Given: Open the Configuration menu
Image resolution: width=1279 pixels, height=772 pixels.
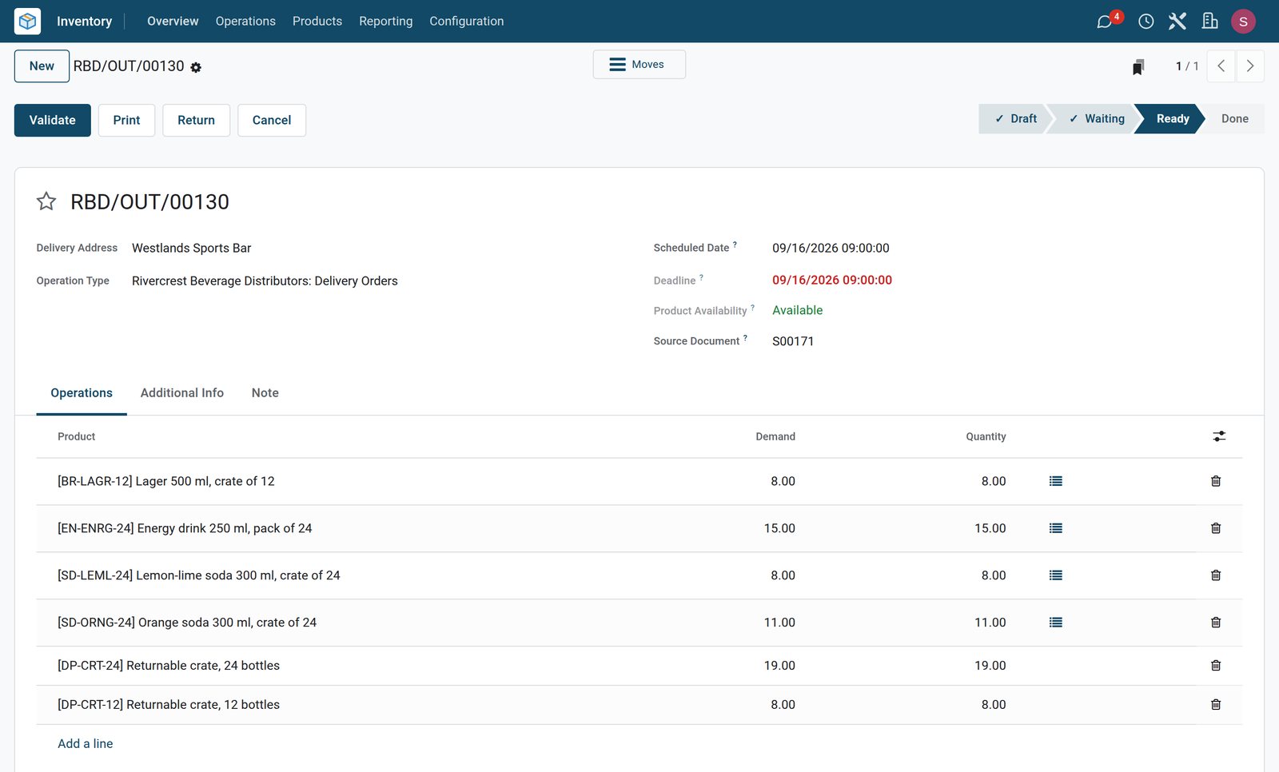Looking at the screenshot, I should pos(467,22).
